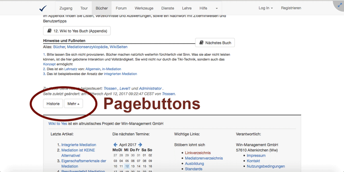Viewport: 344px width, 172px height.
Task: Open the Linkverzeichnis link
Action: coord(198,153)
